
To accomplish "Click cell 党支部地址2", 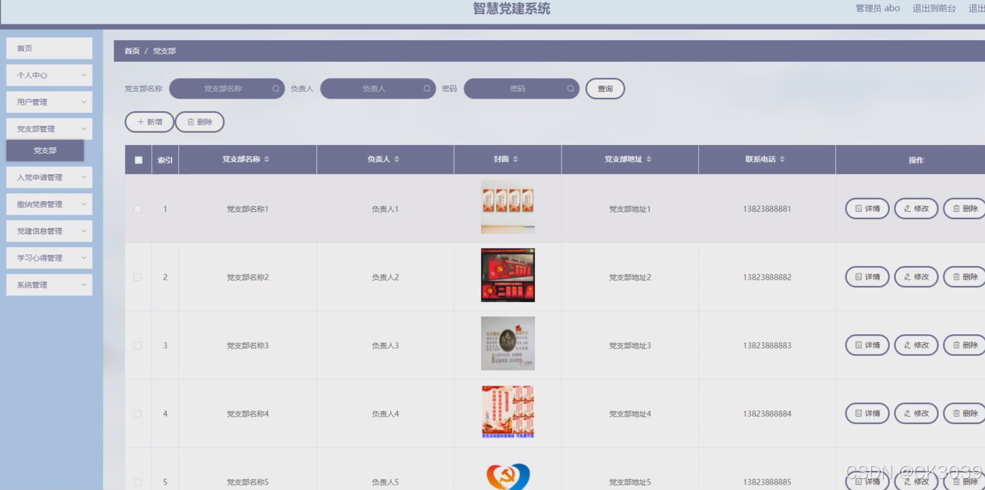I will [x=630, y=278].
